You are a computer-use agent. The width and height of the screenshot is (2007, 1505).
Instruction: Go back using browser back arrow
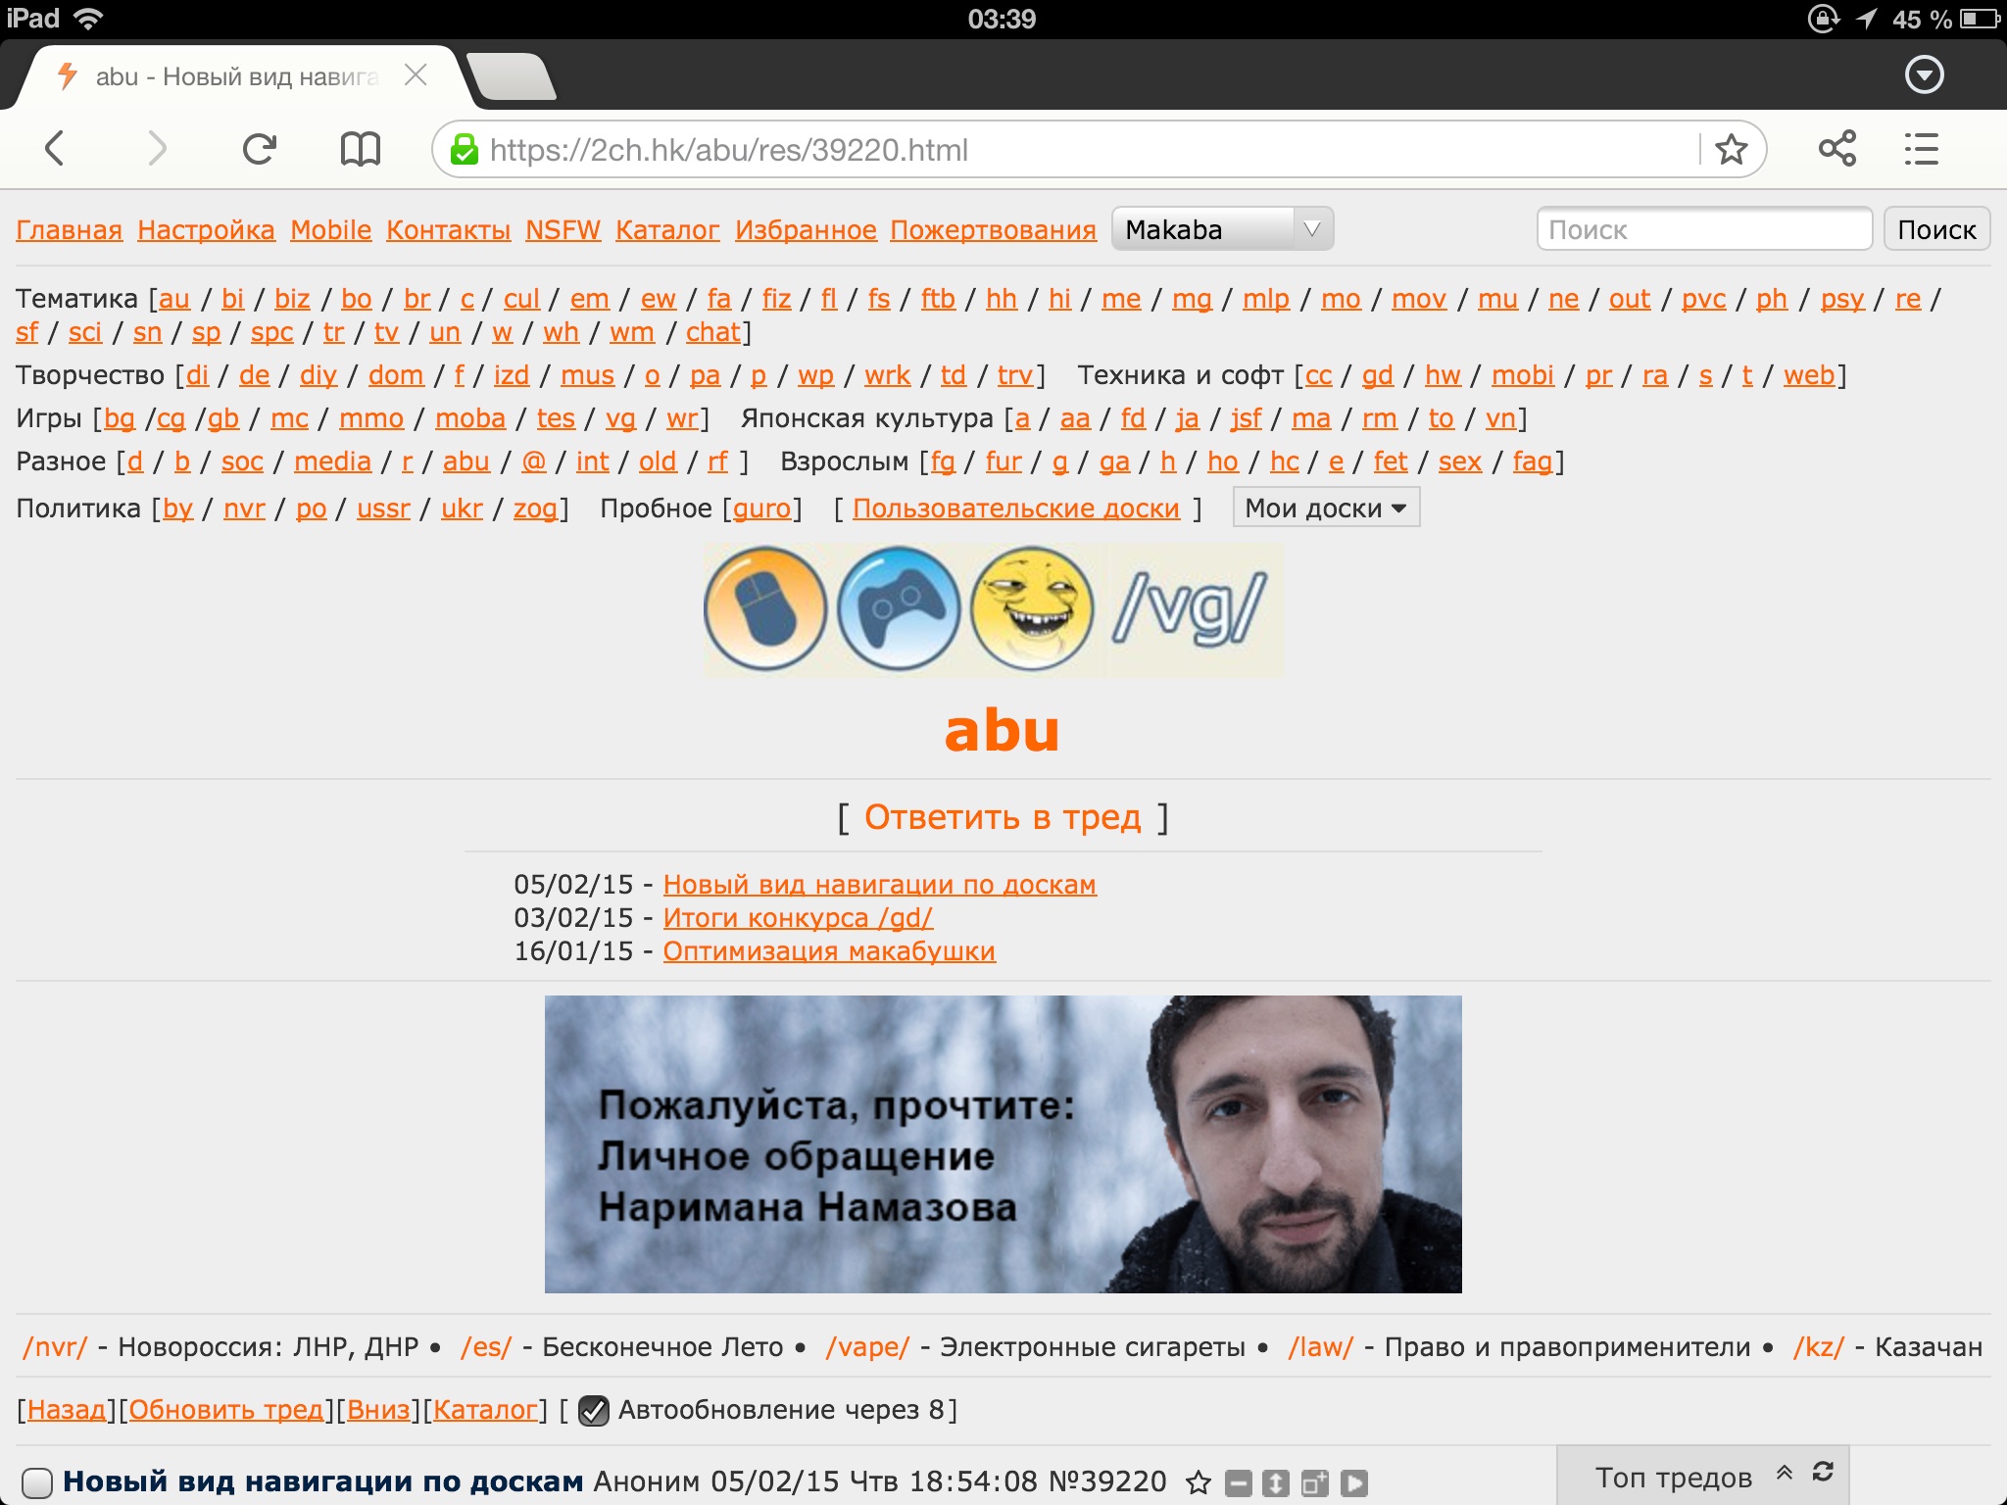55,149
